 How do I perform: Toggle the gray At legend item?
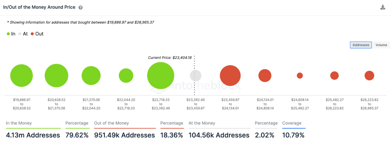click(x=23, y=34)
